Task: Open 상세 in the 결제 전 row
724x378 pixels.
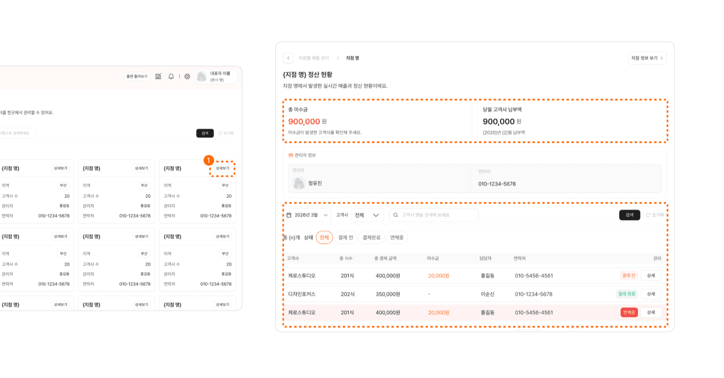Action: tap(651, 276)
